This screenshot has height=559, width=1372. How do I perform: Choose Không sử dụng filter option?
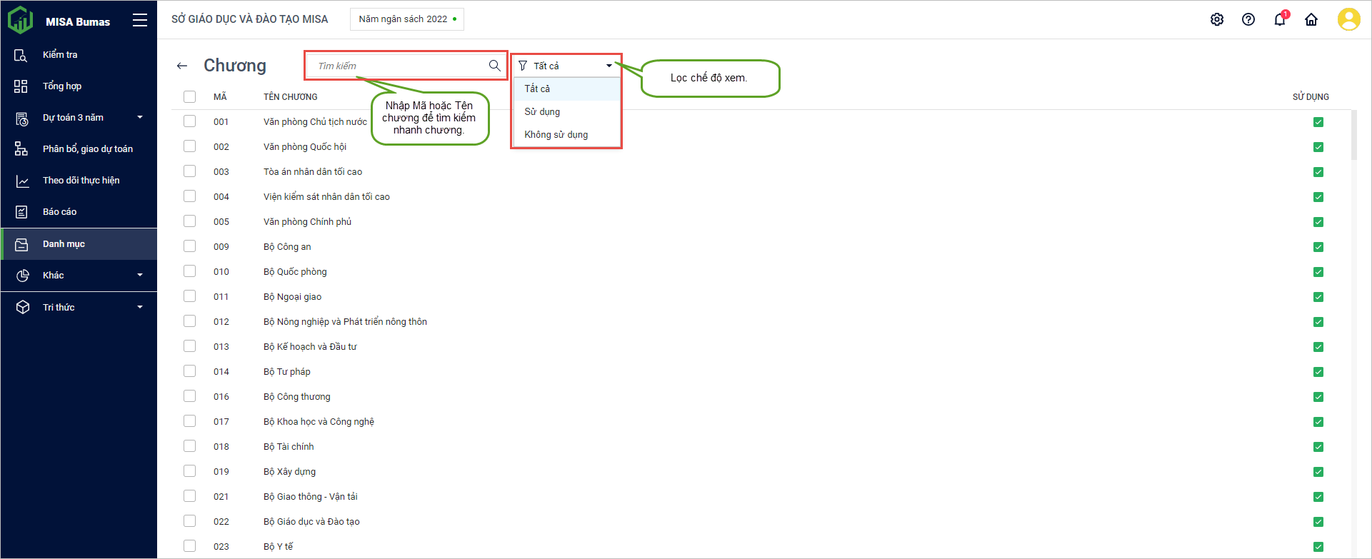click(556, 134)
